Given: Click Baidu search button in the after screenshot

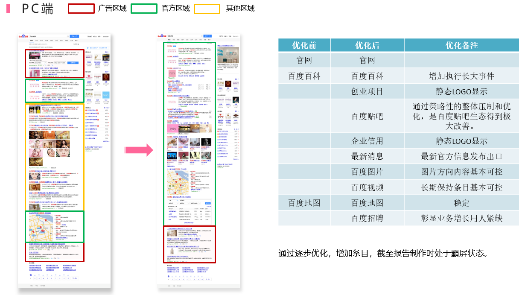Looking at the screenshot, I should pyautogui.click(x=207, y=36).
